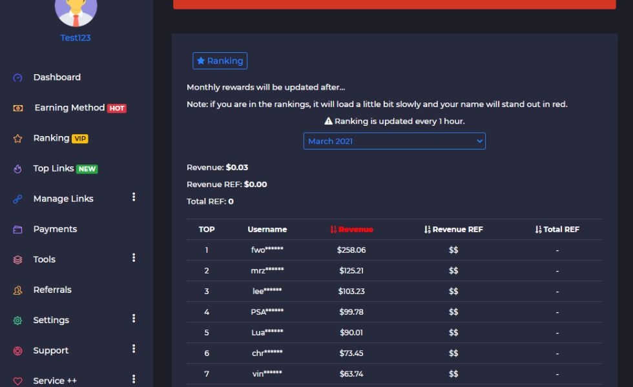The width and height of the screenshot is (633, 387).
Task: Open the Referrals menu item
Action: point(52,290)
